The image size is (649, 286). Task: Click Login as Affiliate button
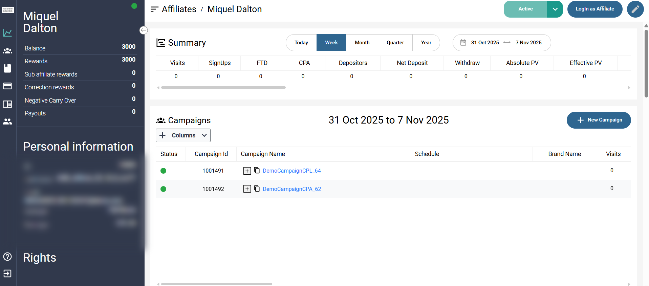click(x=594, y=9)
